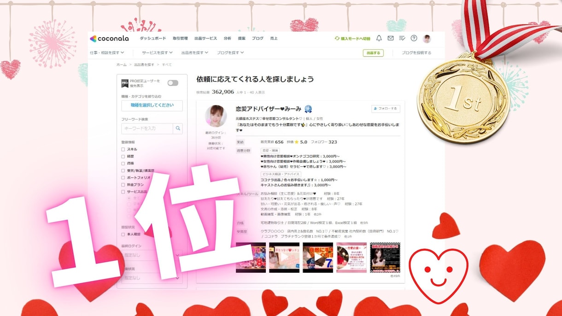Open 提案 in top menu
Screen dimensions: 562x316
tap(241, 39)
